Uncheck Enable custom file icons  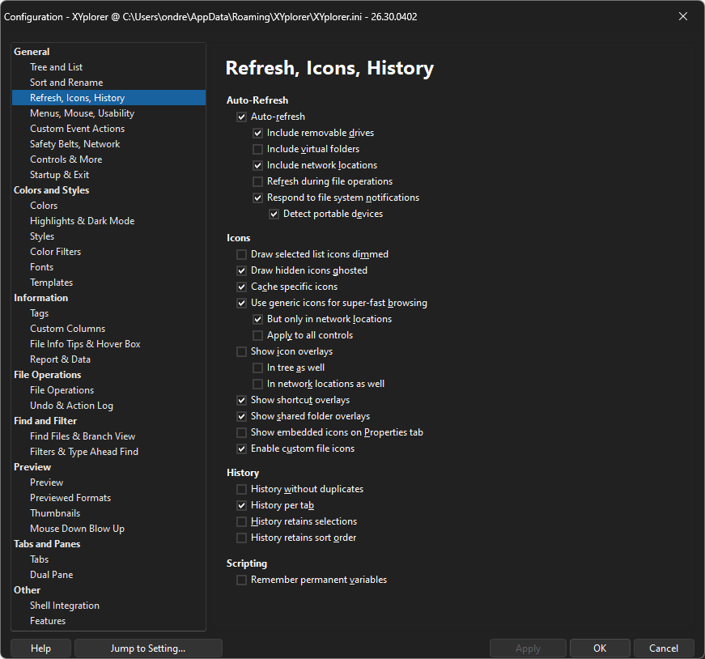[241, 449]
